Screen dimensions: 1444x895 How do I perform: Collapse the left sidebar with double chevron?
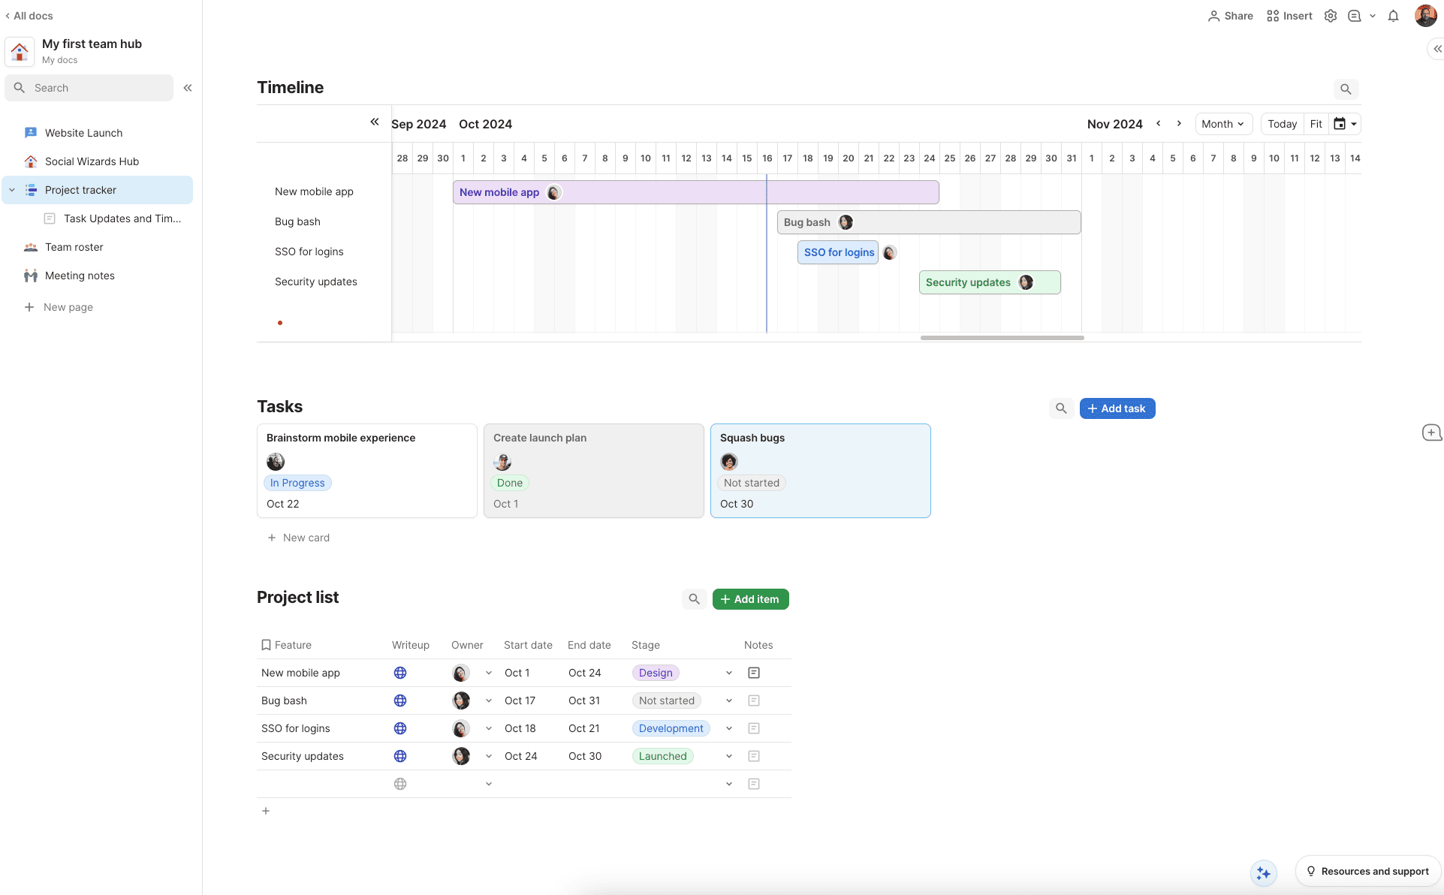tap(188, 88)
